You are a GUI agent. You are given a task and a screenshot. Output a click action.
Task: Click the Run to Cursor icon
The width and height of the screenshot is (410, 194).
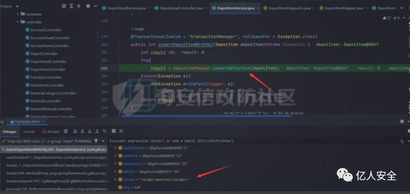pyautogui.click(x=105, y=131)
